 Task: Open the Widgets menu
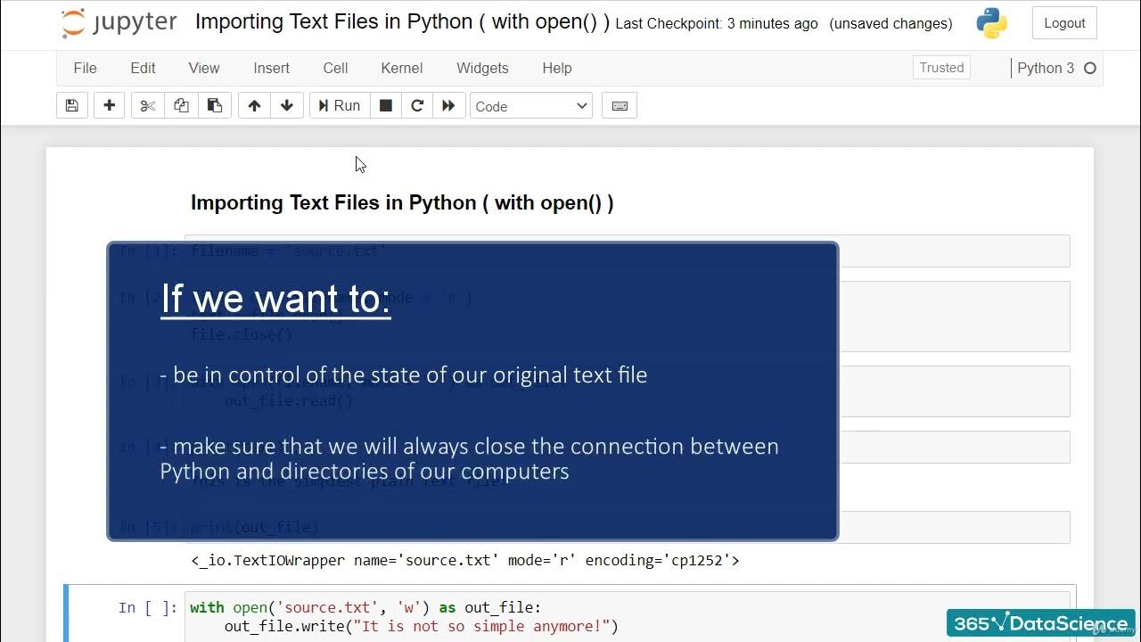tap(482, 68)
